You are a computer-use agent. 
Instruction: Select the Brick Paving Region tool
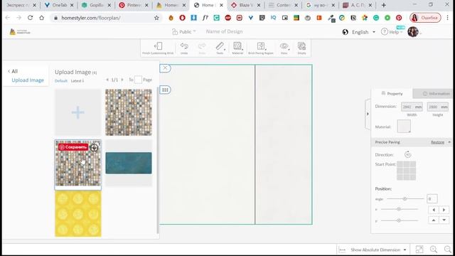pos(261,48)
